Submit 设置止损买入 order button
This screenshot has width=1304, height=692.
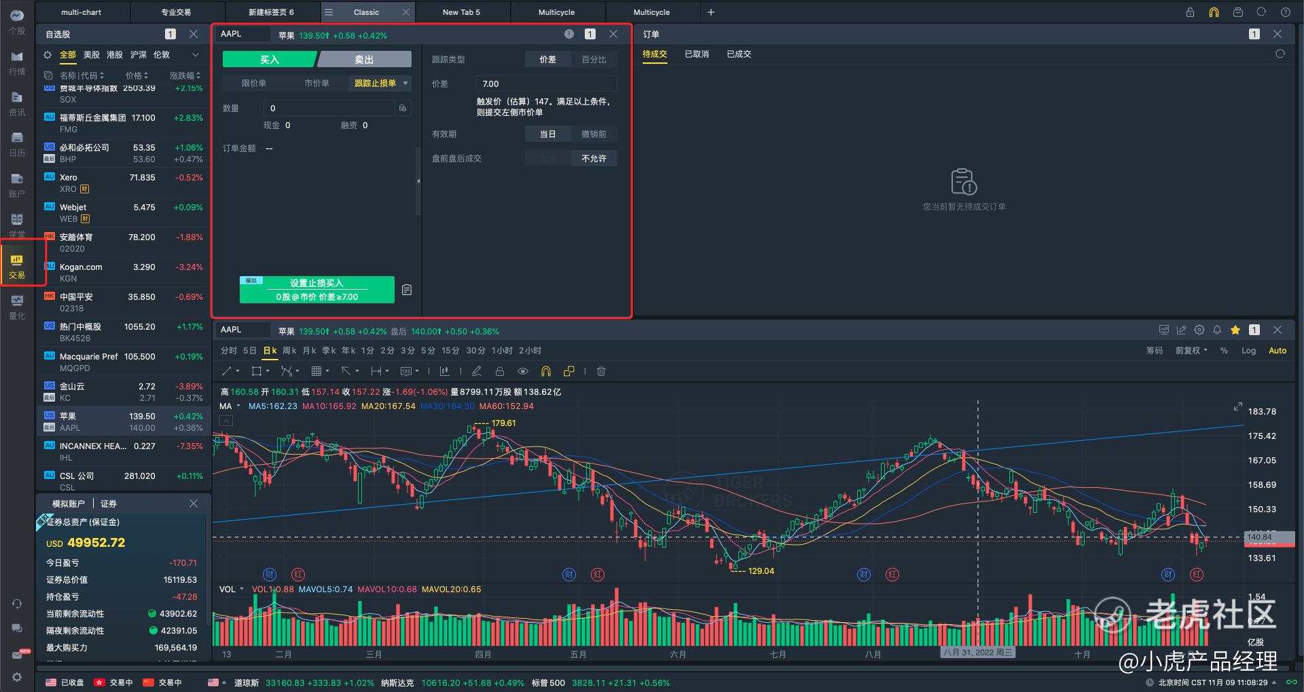(317, 290)
